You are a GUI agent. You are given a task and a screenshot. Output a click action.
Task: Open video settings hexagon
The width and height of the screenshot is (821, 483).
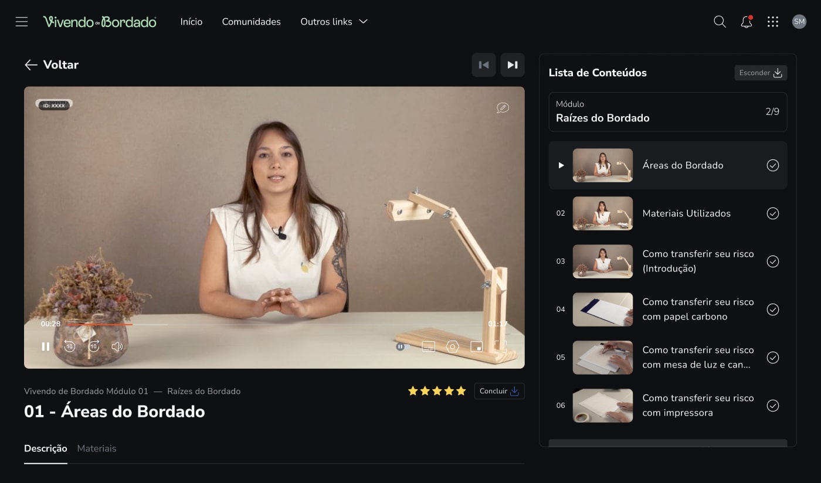pyautogui.click(x=453, y=346)
